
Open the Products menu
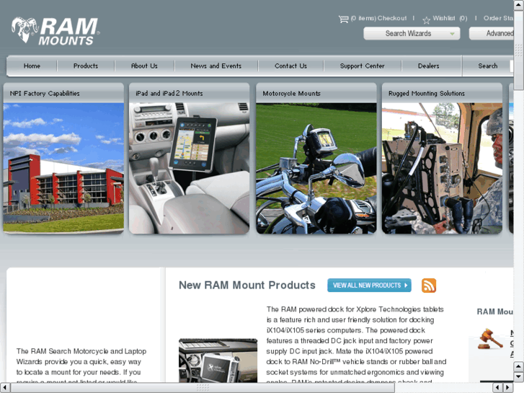point(86,66)
